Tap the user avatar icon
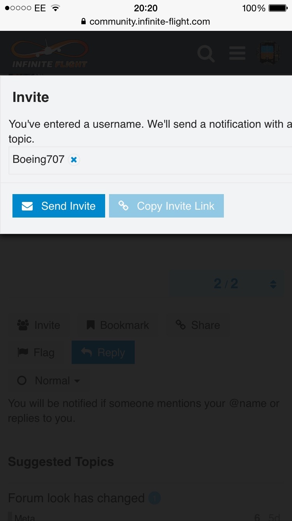The width and height of the screenshot is (292, 521). [x=268, y=54]
